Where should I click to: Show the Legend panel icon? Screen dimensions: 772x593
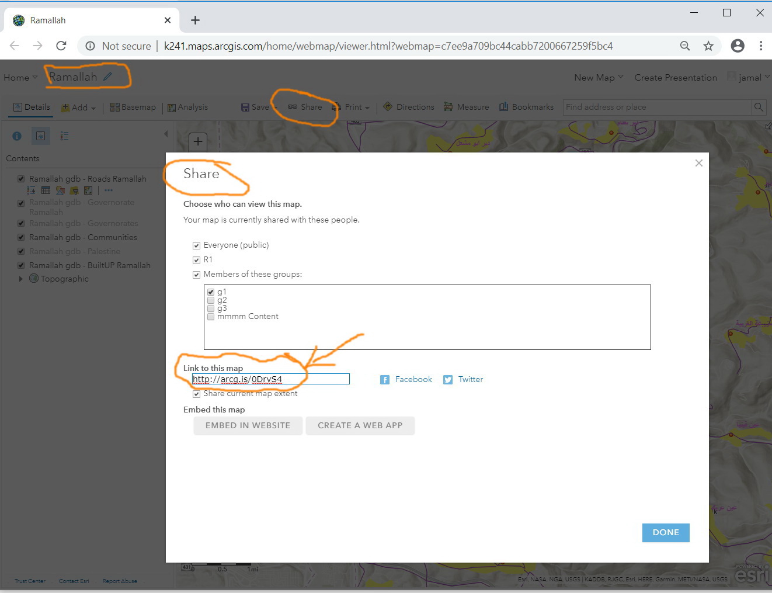tap(64, 136)
